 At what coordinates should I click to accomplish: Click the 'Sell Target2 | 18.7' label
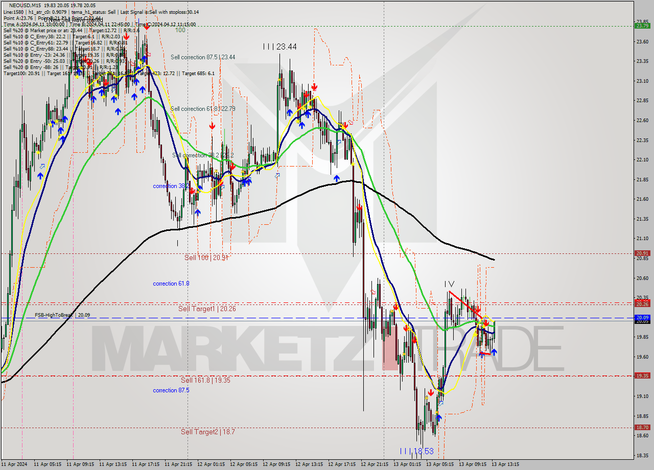pos(208,432)
